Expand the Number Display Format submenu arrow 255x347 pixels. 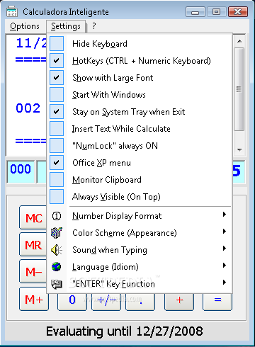click(x=225, y=215)
